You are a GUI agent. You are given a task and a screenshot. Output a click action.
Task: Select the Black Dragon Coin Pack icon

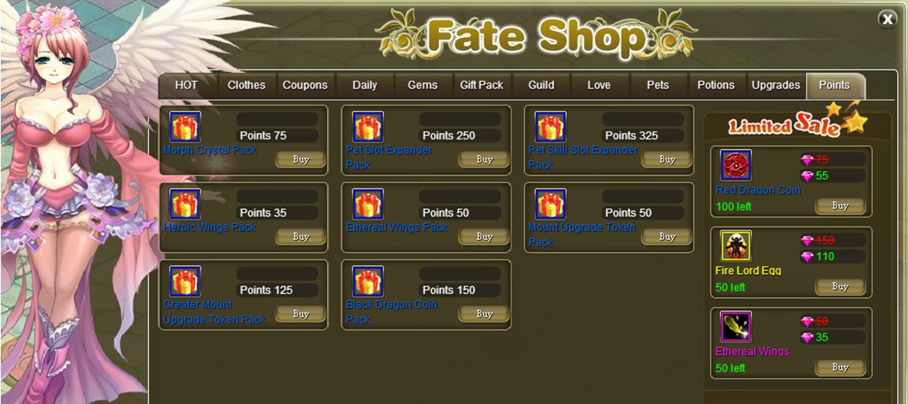click(x=368, y=281)
